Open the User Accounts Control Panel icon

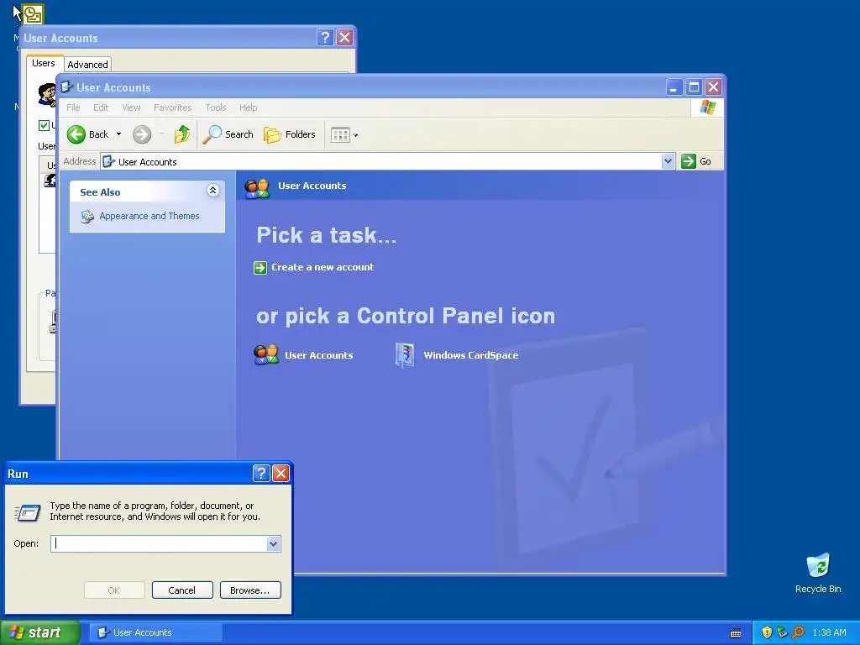point(266,355)
